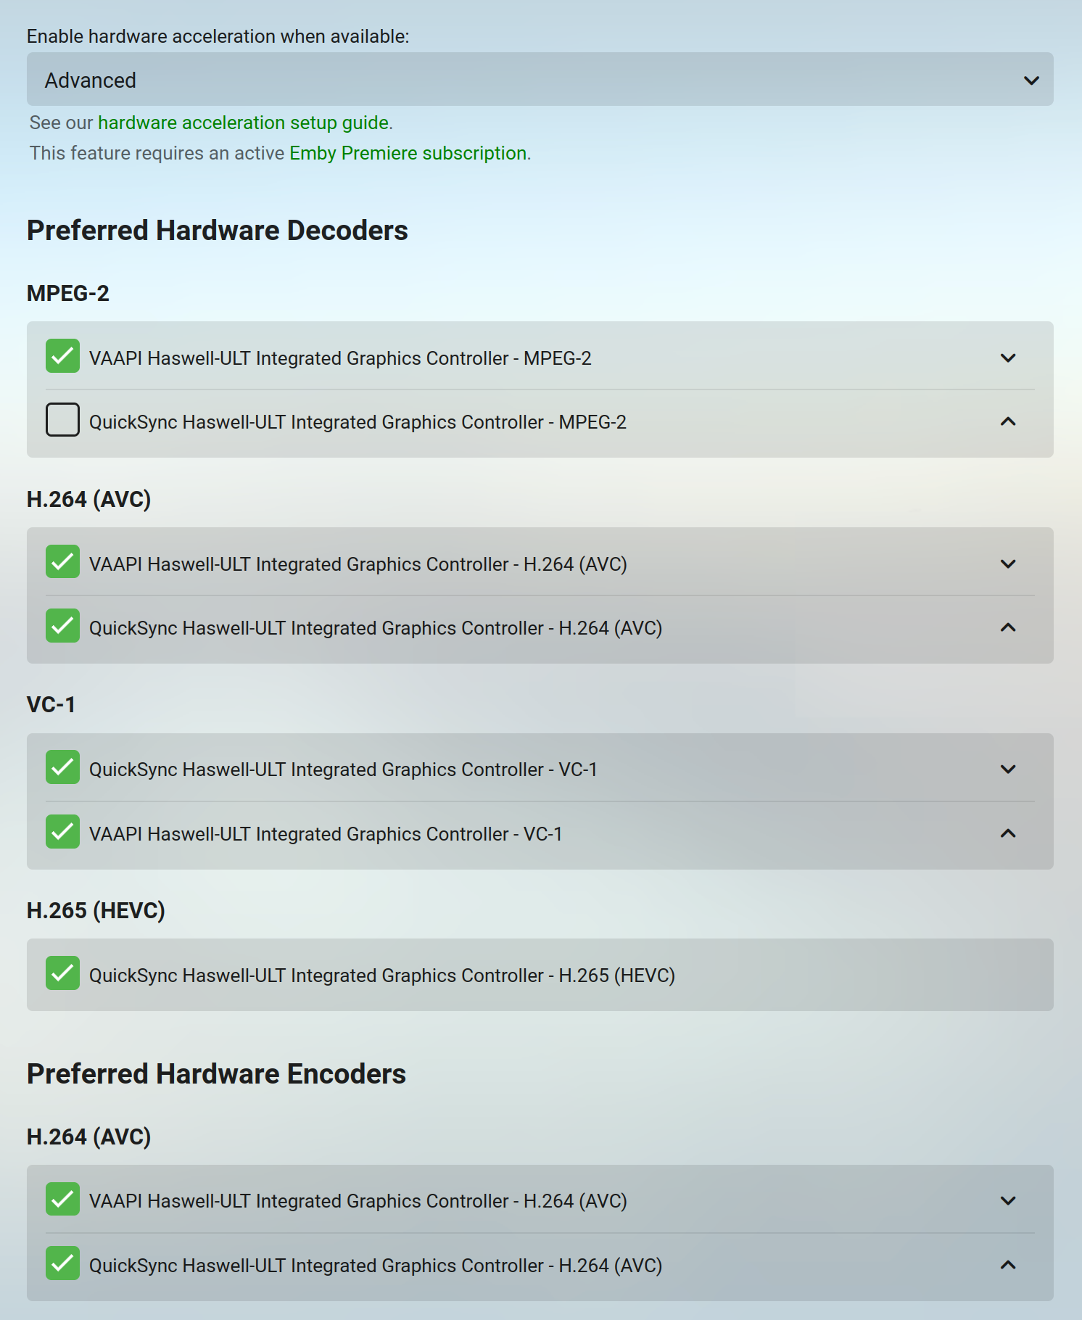The width and height of the screenshot is (1082, 1320).
Task: Move VAAPI H.264 encoder down
Action: click(1008, 1201)
